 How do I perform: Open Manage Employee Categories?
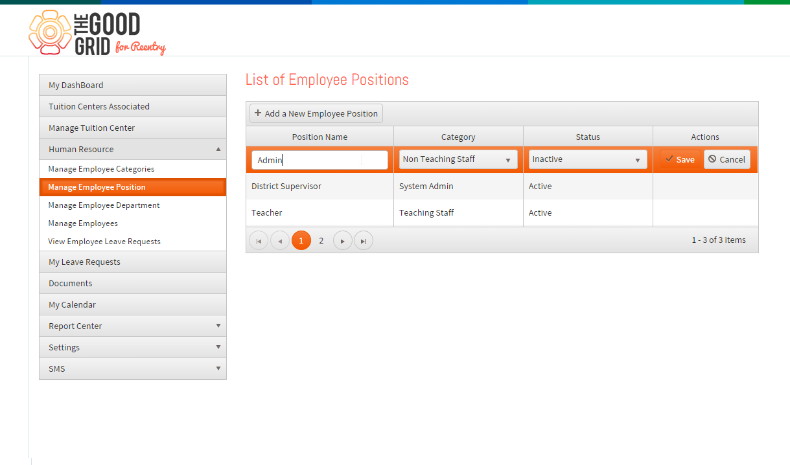click(x=133, y=169)
